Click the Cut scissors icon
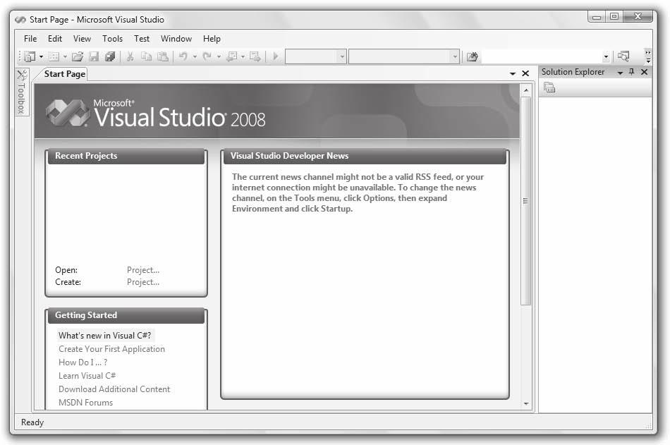The image size is (670, 445). click(130, 56)
